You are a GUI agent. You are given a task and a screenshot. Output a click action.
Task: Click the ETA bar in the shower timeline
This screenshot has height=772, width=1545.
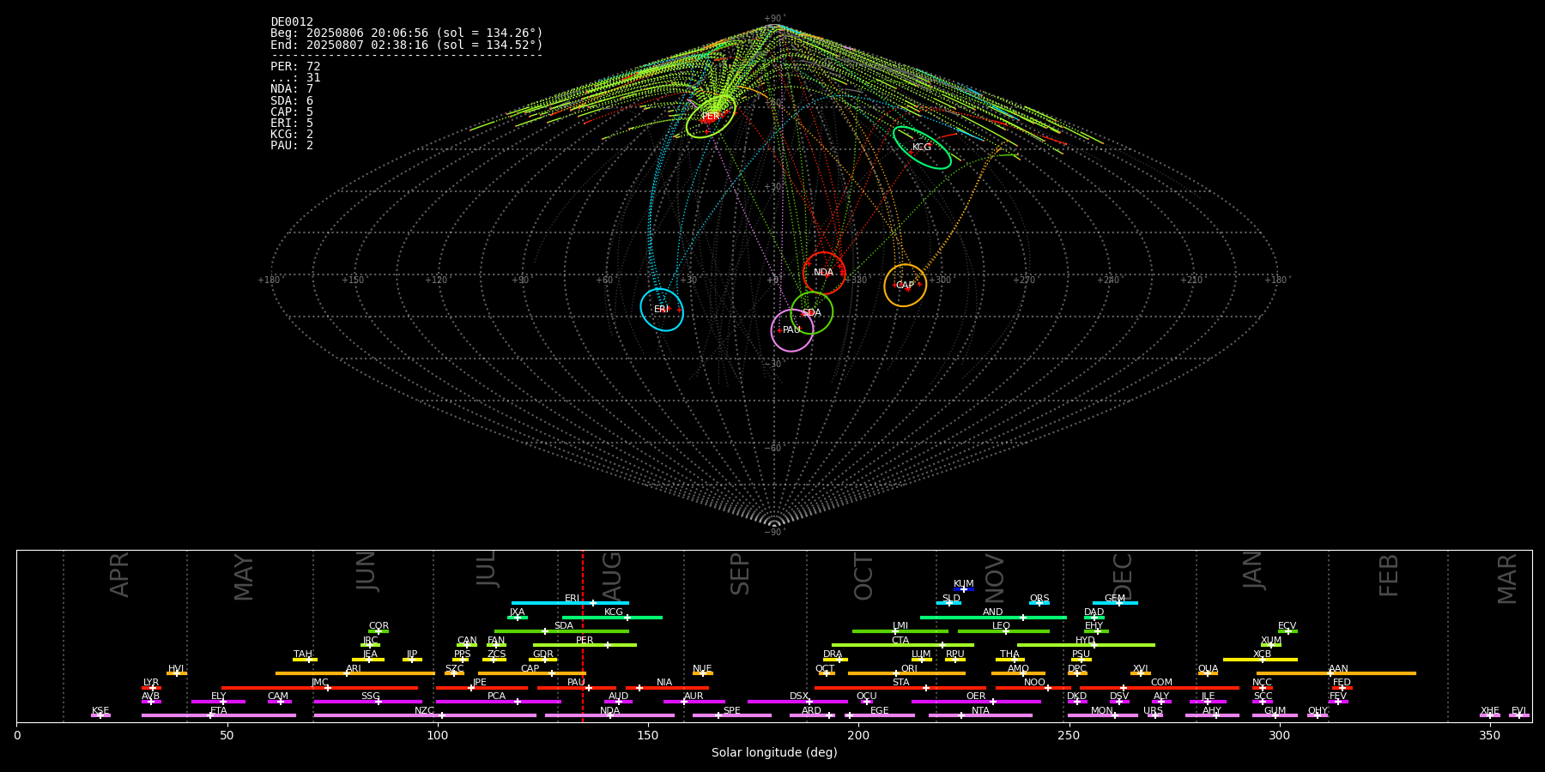pos(219,715)
